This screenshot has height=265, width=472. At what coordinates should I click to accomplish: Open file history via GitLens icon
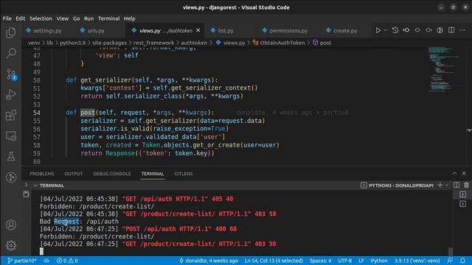pos(395,30)
